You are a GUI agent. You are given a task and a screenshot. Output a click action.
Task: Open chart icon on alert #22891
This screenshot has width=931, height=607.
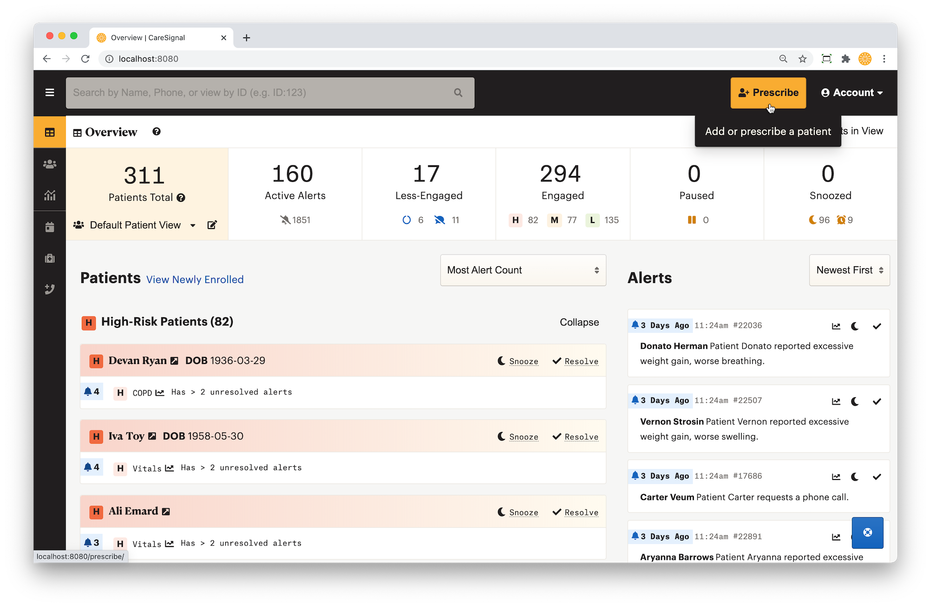pyautogui.click(x=836, y=537)
